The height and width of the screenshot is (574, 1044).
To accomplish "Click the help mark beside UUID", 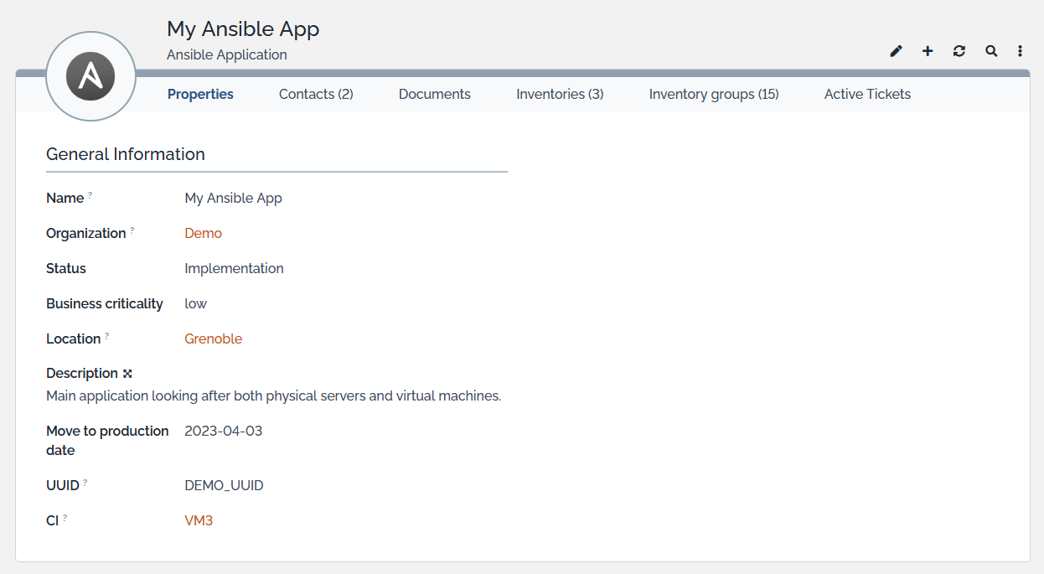I will tap(85, 483).
